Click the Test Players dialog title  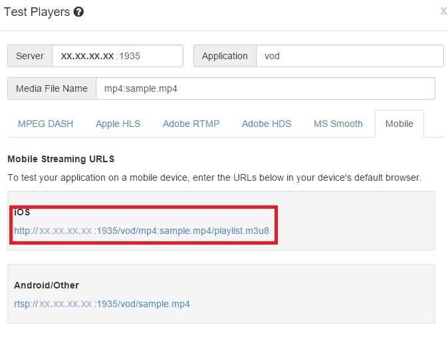point(36,12)
